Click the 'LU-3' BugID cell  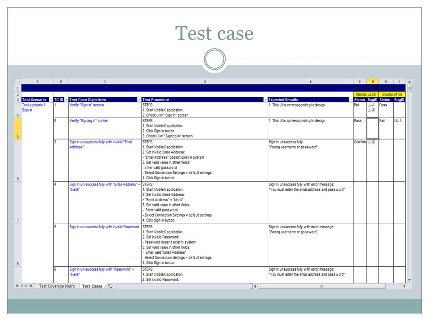pyautogui.click(x=400, y=128)
